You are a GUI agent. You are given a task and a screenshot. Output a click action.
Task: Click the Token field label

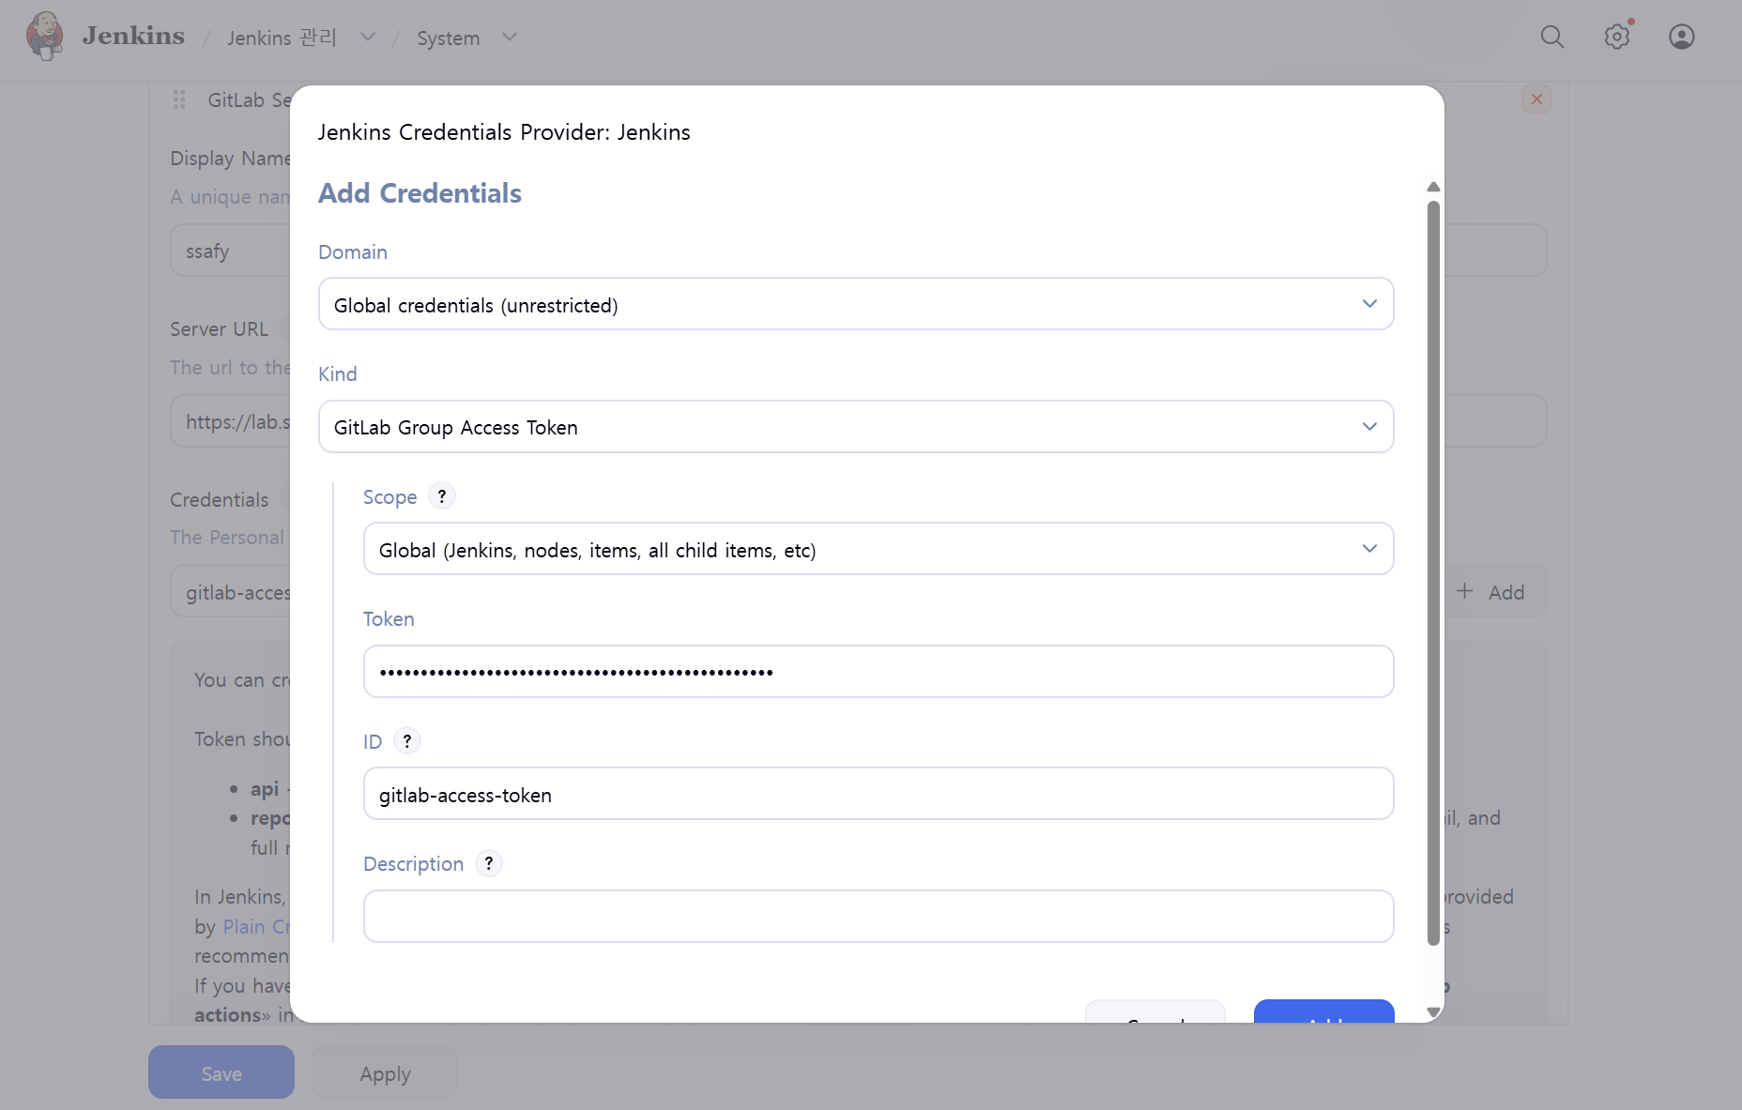(x=389, y=619)
